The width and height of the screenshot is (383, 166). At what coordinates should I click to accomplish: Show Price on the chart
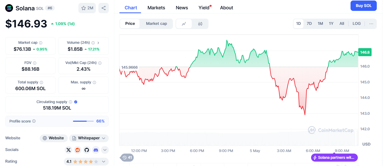point(130,24)
